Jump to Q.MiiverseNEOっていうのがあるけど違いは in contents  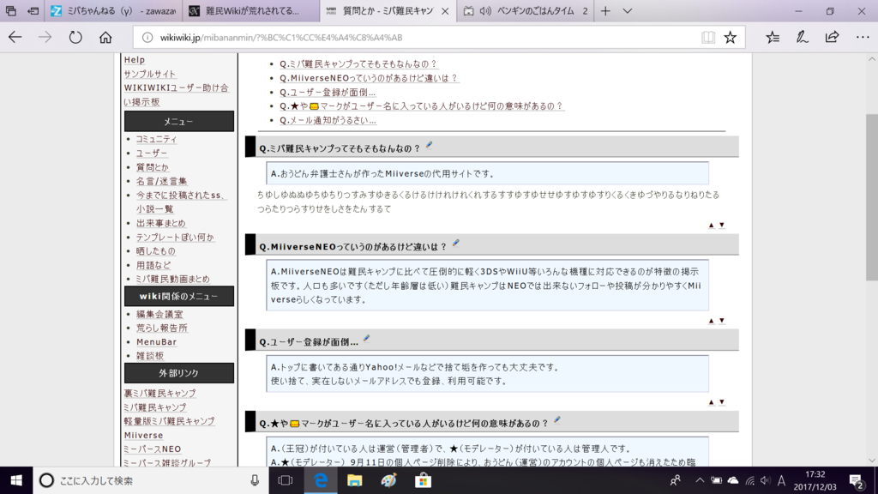point(369,78)
